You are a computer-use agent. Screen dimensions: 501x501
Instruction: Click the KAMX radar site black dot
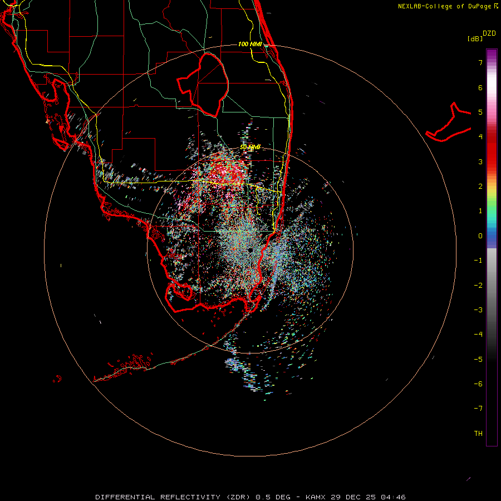coord(250,250)
